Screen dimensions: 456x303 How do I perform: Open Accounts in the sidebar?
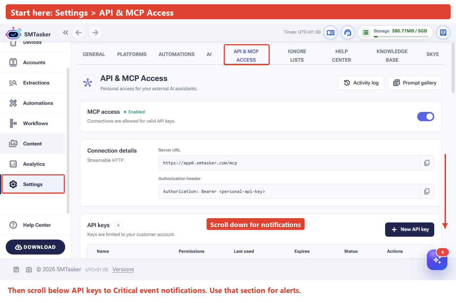tap(33, 62)
